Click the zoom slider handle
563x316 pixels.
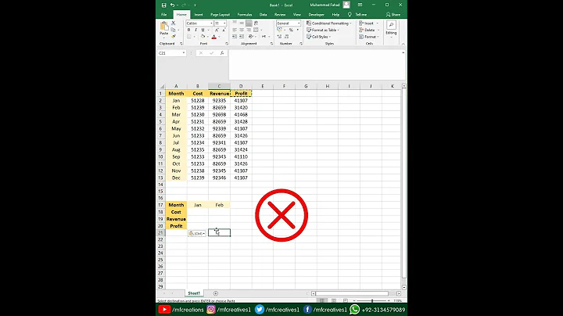(372, 300)
